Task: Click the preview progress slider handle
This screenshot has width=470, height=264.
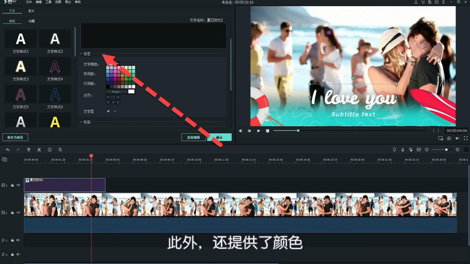Action: point(298,131)
